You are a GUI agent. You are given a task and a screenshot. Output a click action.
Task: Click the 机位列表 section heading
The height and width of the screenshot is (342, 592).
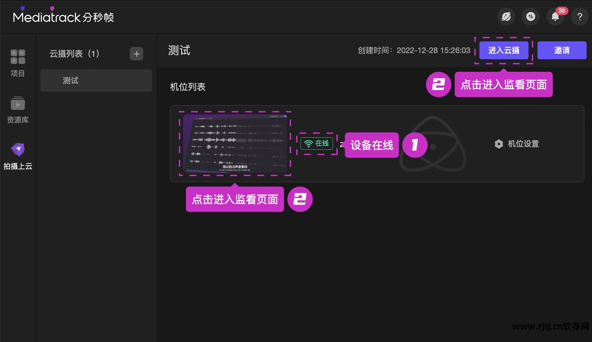pos(188,87)
